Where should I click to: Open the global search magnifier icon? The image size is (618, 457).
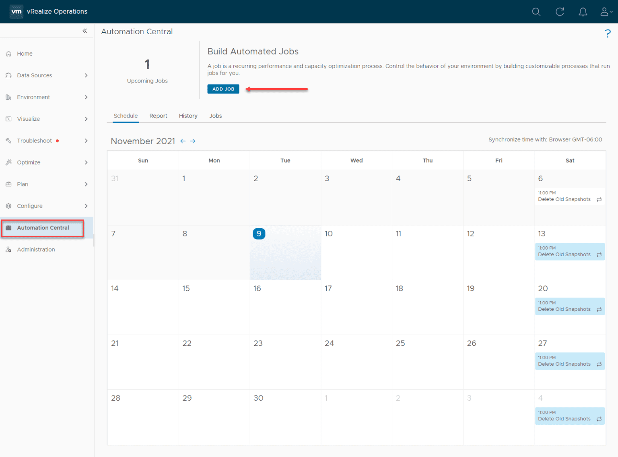536,12
